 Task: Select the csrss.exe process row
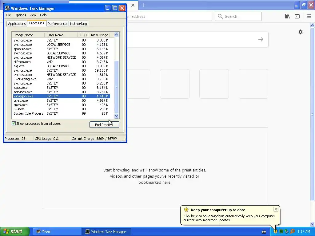click(x=62, y=100)
